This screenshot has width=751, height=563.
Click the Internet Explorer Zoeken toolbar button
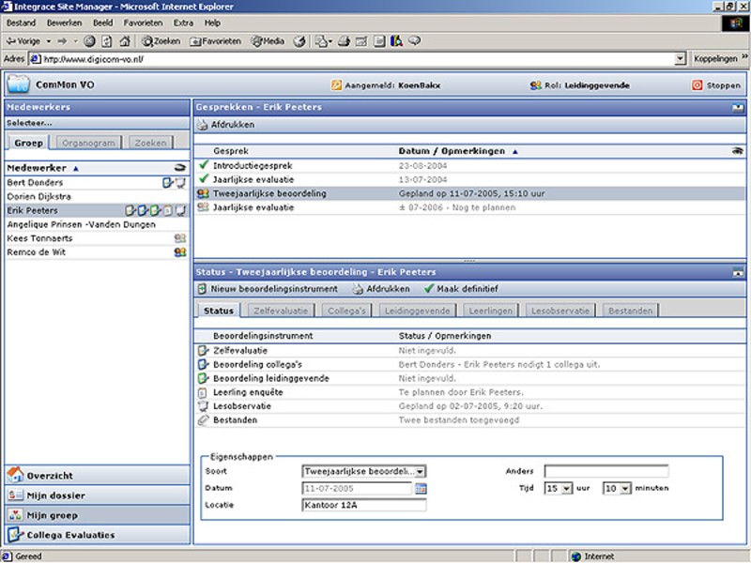click(161, 41)
